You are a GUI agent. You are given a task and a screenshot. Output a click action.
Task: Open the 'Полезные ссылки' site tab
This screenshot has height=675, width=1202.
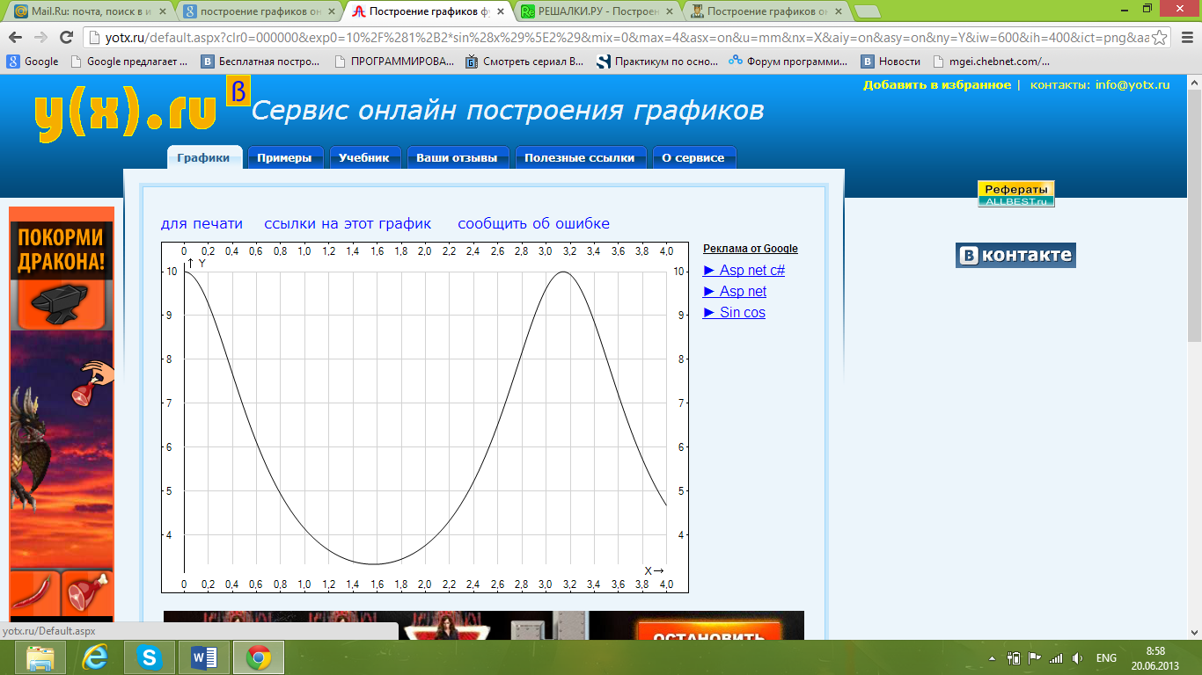coord(580,157)
